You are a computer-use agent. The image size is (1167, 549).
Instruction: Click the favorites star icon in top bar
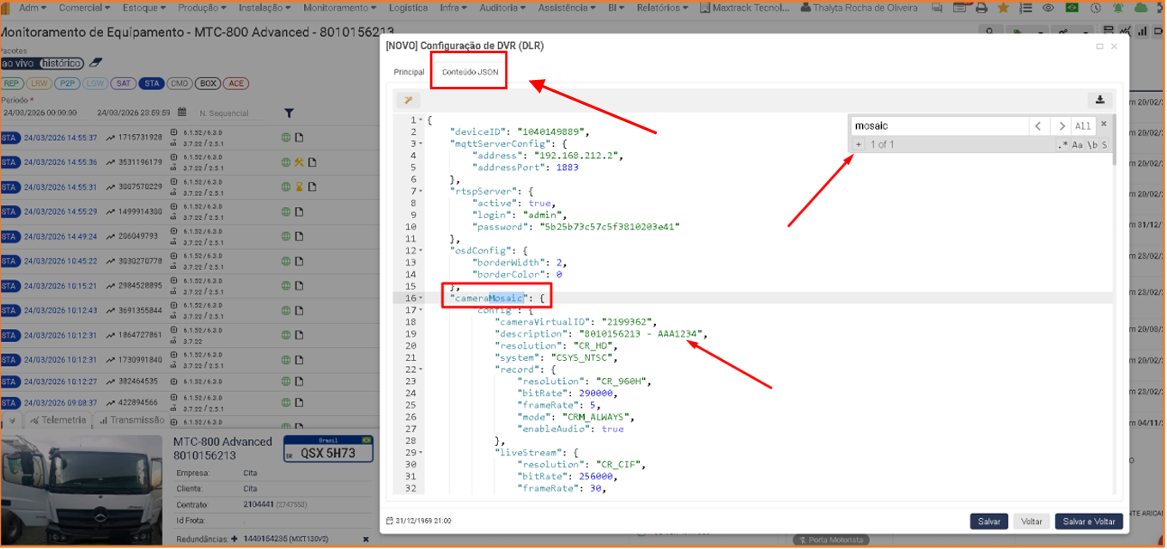pos(1002,8)
